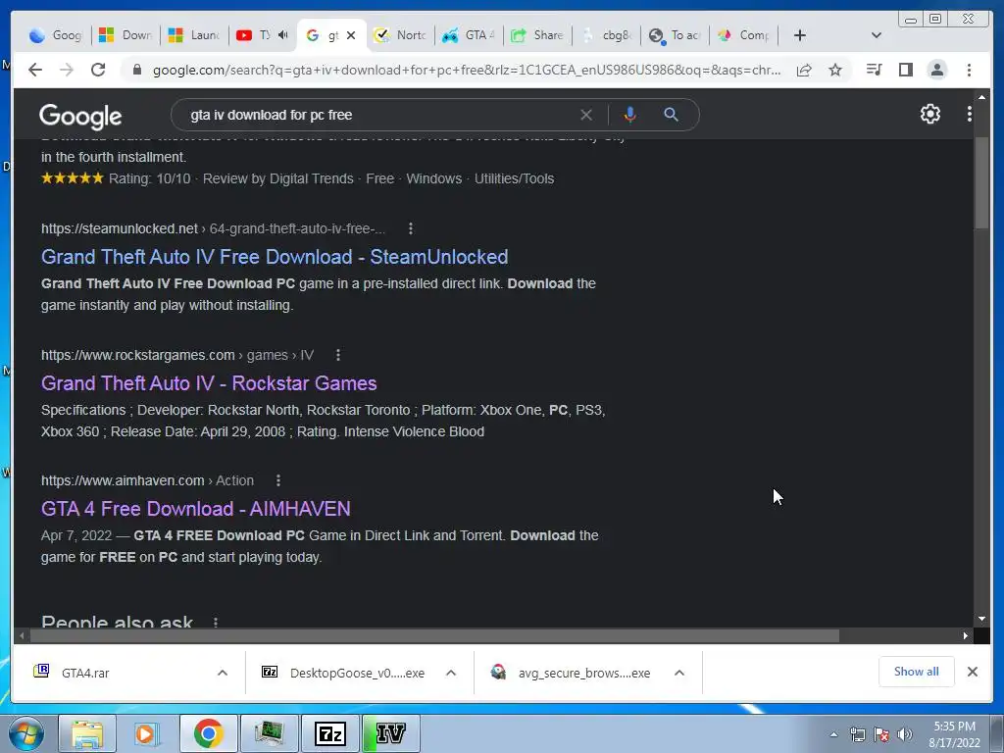The width and height of the screenshot is (1004, 753).
Task: Go back to the previous page
Action: pyautogui.click(x=35, y=70)
